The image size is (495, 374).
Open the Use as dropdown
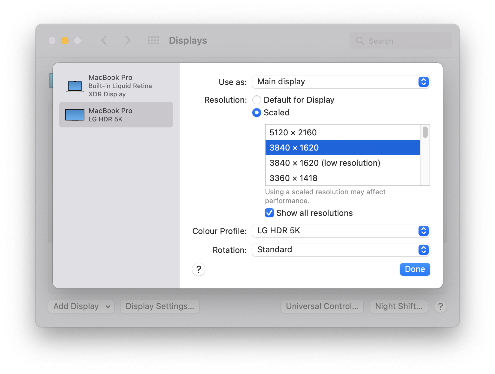(x=341, y=82)
